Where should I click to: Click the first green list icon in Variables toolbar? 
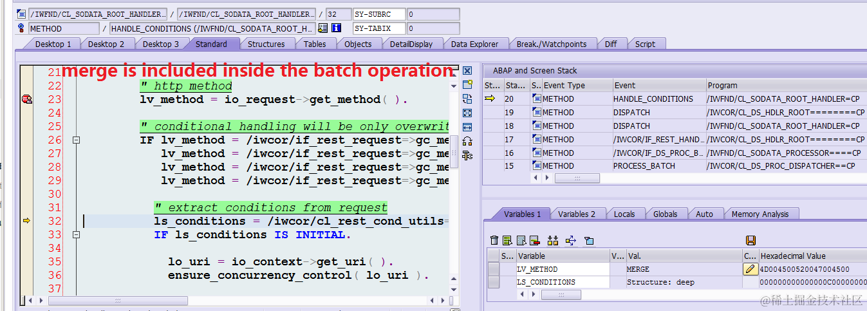click(507, 240)
